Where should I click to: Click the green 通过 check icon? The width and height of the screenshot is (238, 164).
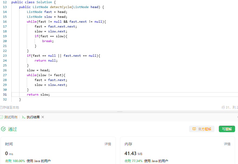pos(3,129)
